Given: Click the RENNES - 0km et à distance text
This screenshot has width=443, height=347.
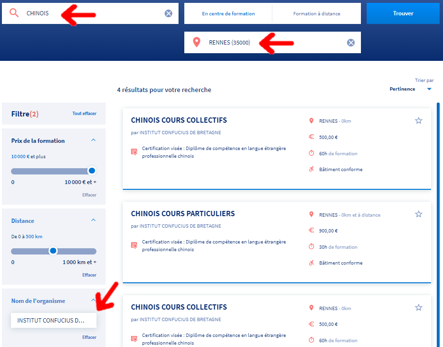Looking at the screenshot, I should point(350,215).
